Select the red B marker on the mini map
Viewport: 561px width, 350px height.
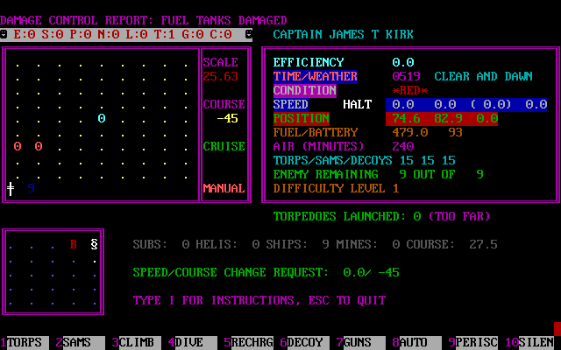74,245
